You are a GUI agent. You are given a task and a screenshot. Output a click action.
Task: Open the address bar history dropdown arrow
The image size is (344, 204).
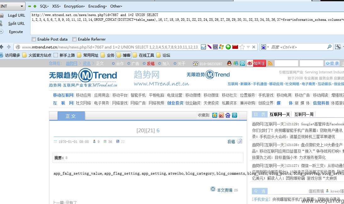[x=248, y=47]
